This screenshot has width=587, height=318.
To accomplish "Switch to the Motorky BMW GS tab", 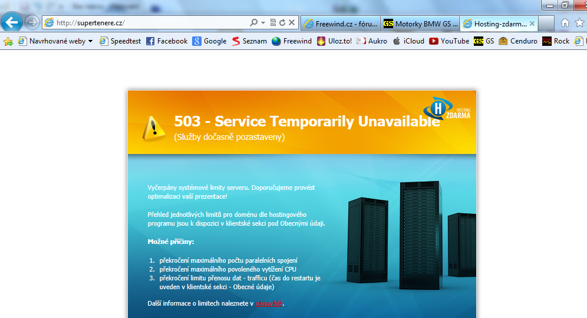I will [x=420, y=24].
